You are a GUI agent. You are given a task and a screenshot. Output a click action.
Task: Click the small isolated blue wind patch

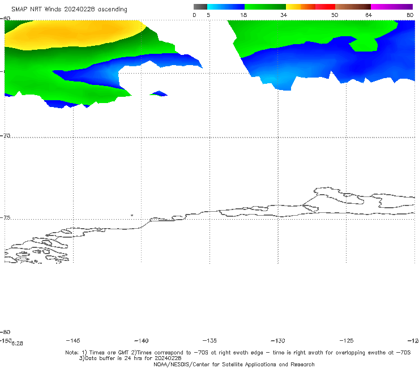[159, 93]
